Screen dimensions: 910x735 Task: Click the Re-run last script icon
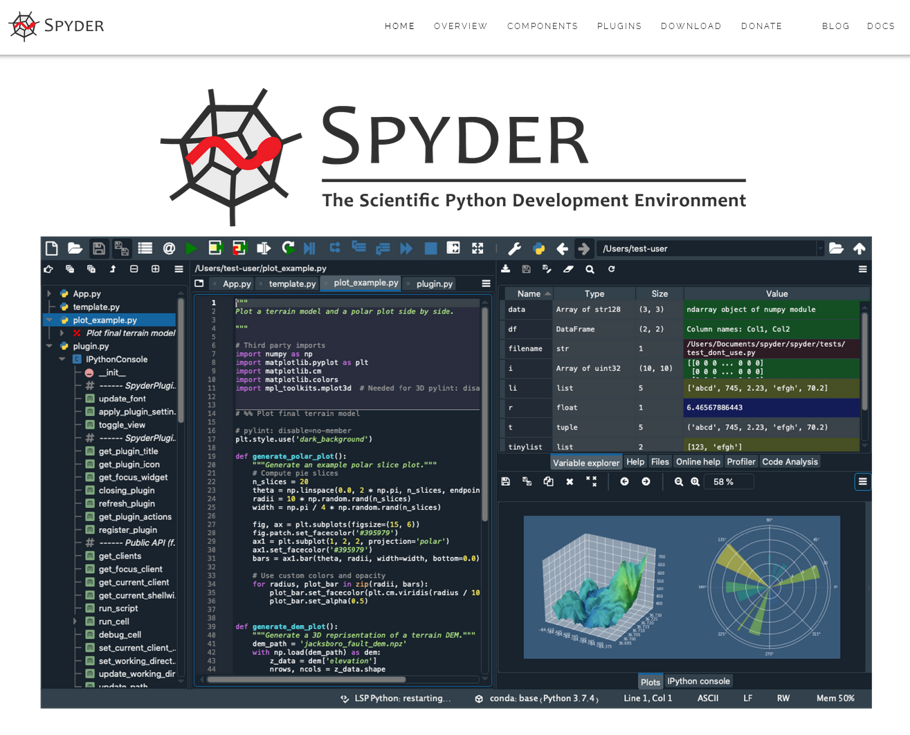[289, 248]
